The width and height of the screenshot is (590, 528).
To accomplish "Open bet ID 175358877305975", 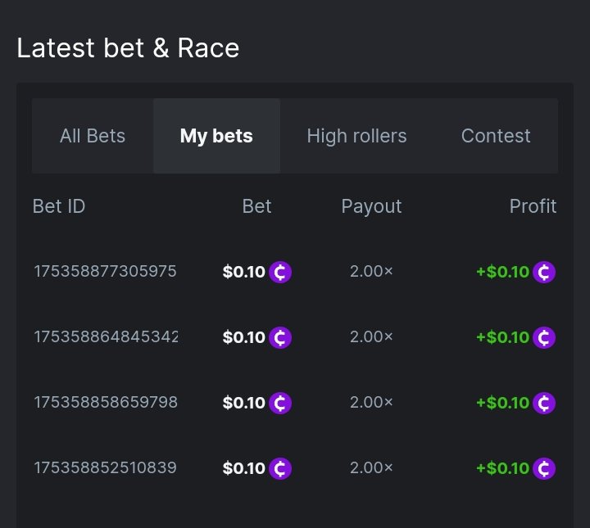I will pos(105,272).
